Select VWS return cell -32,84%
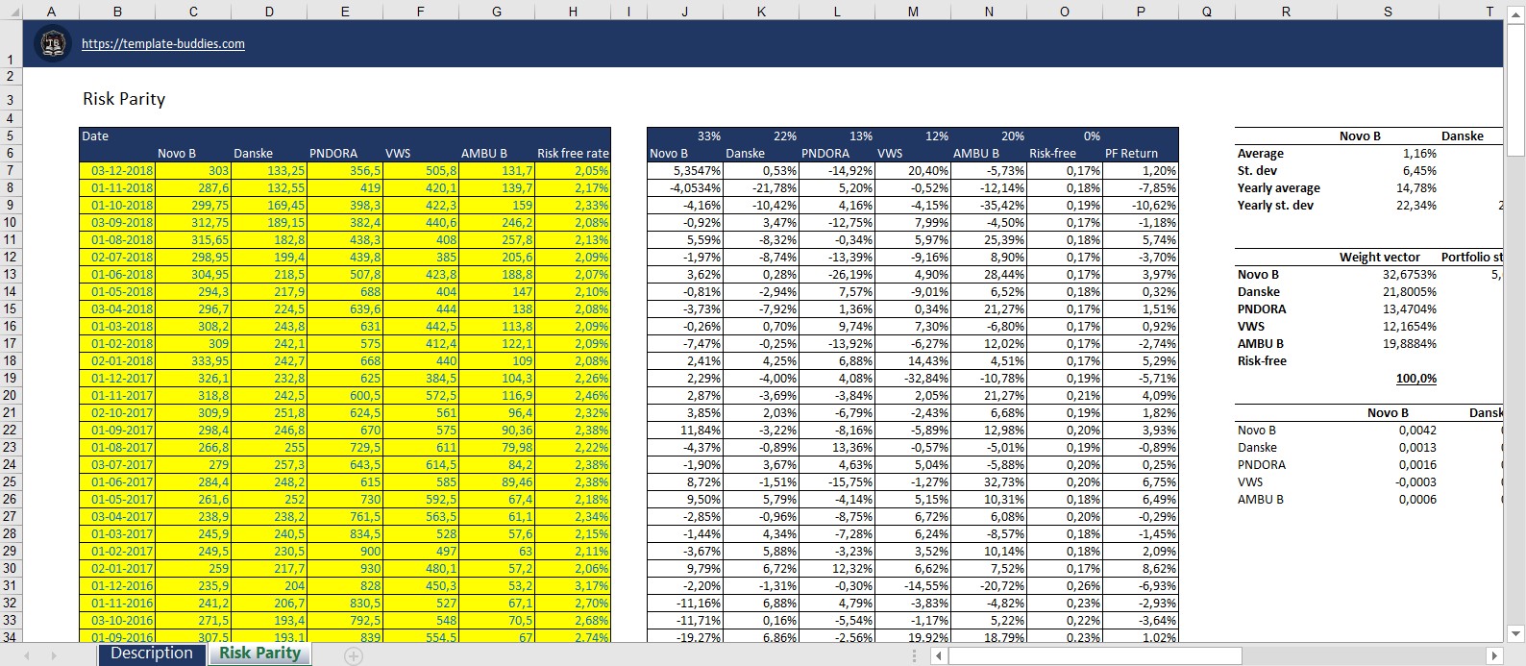Screen dimensions: 1526x666 [912, 379]
